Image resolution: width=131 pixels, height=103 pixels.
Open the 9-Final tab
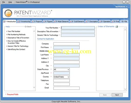(116, 22)
